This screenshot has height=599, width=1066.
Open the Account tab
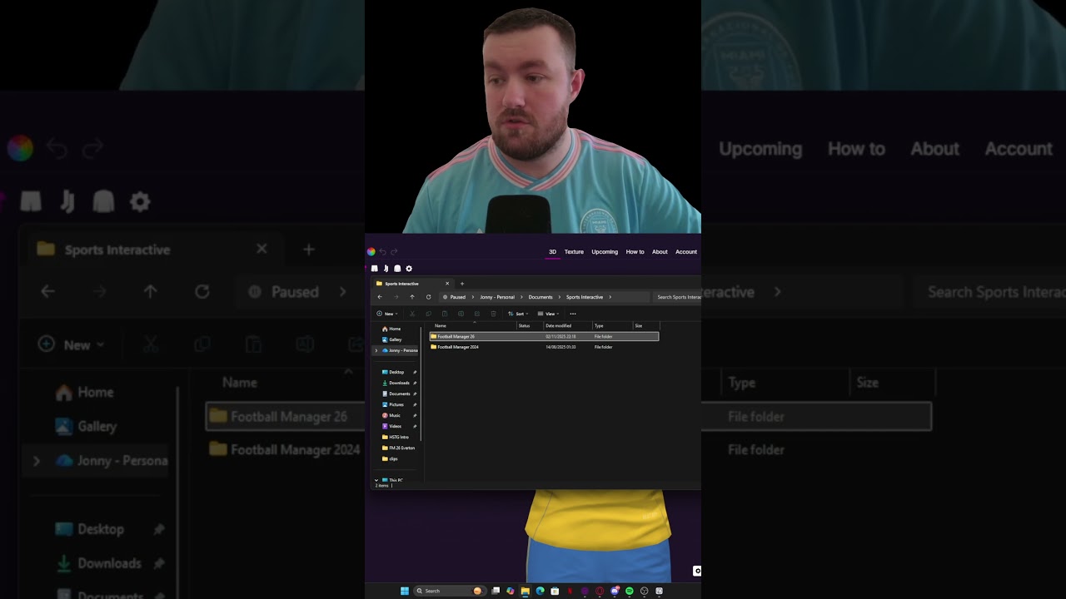click(x=686, y=252)
